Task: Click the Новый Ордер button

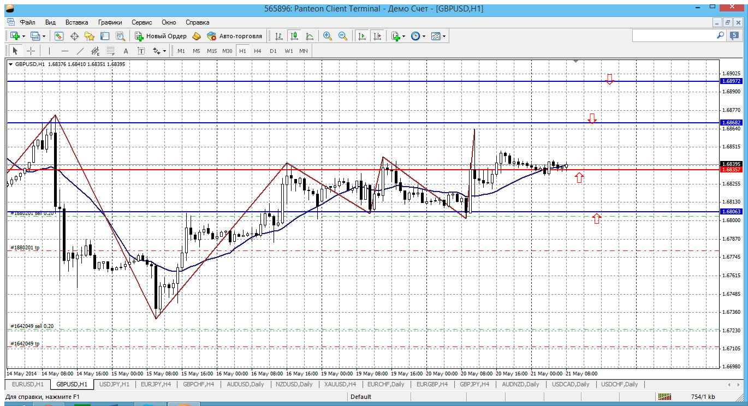Action: click(161, 36)
